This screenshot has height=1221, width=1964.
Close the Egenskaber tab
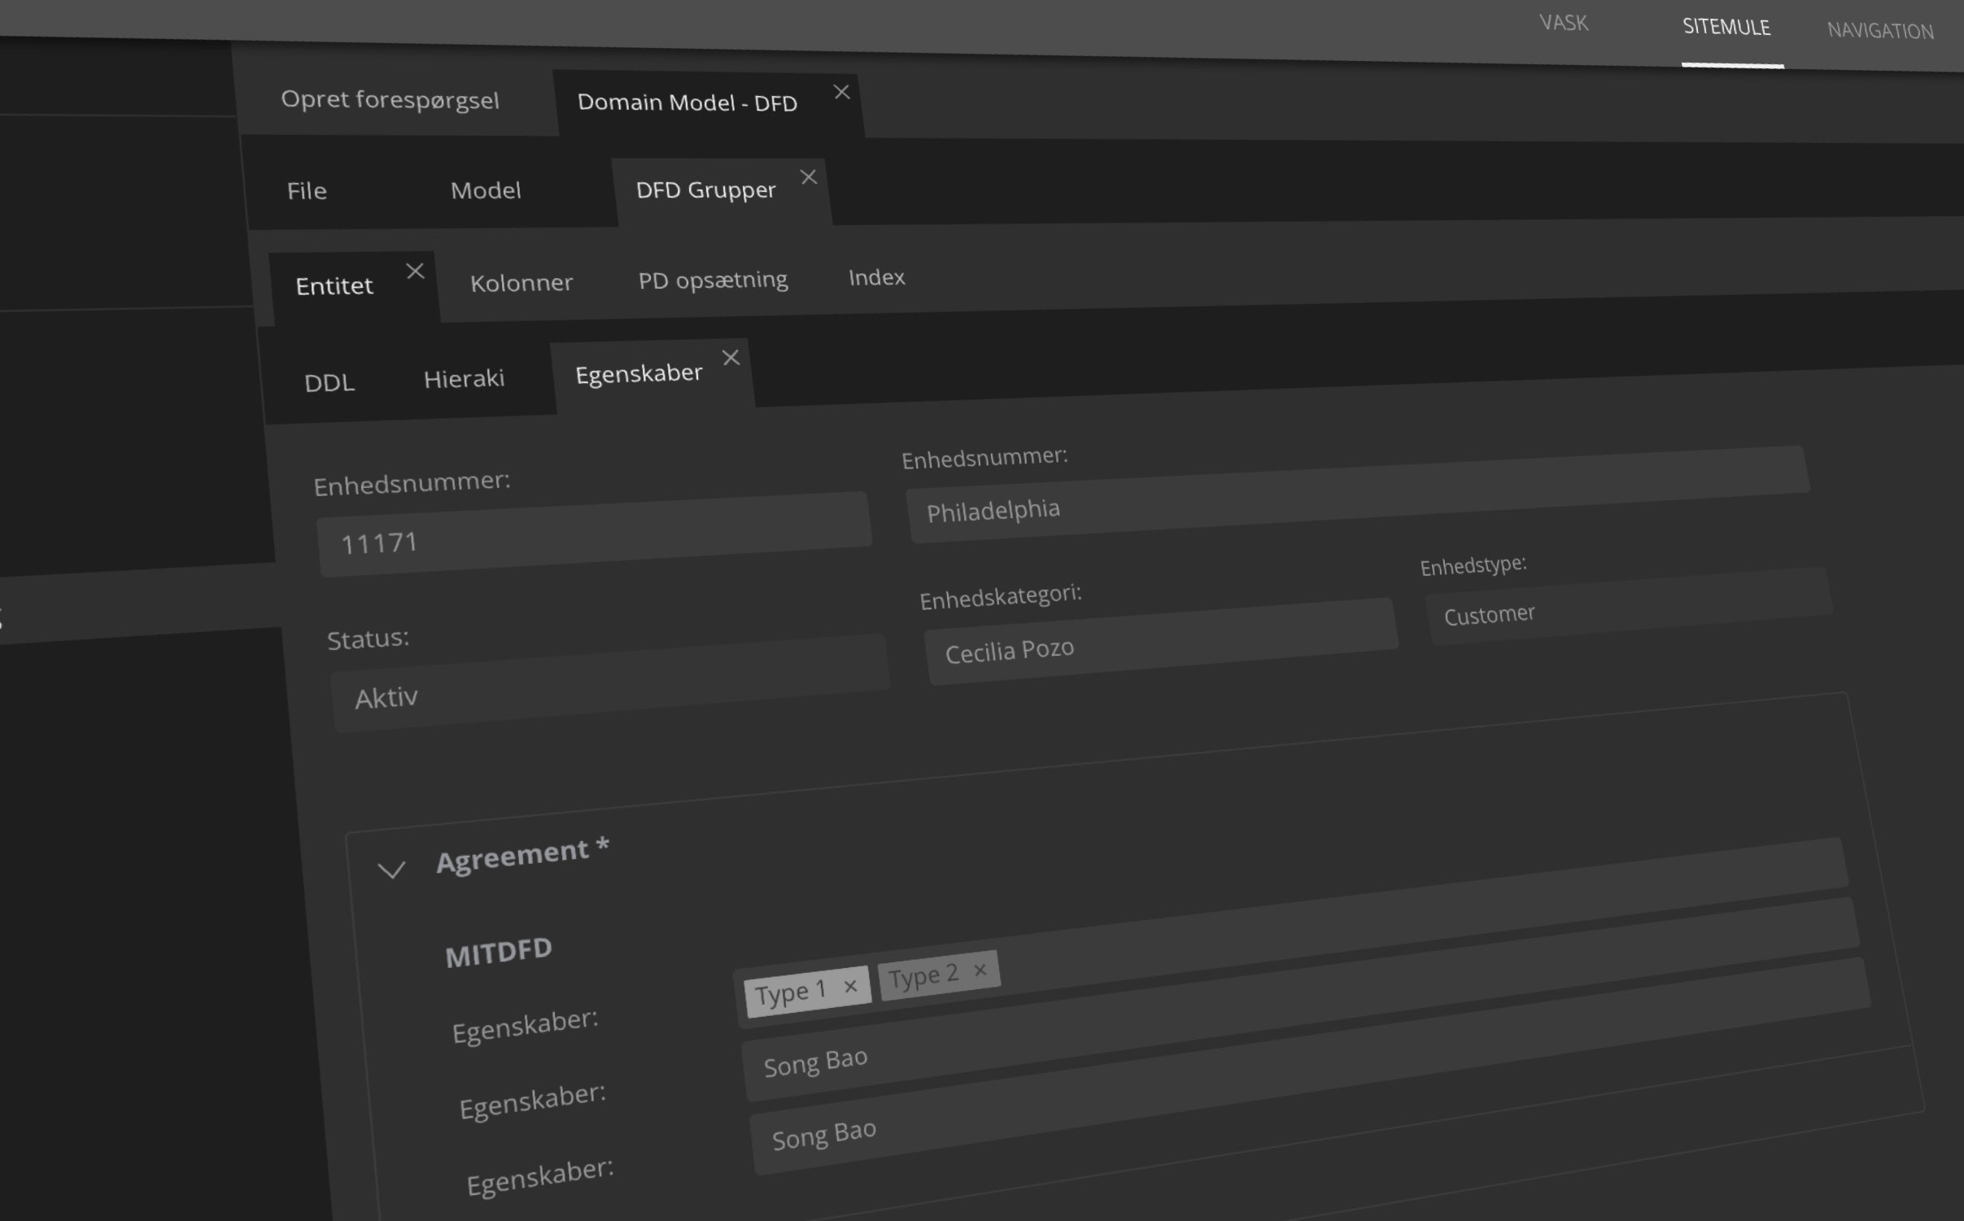[731, 357]
